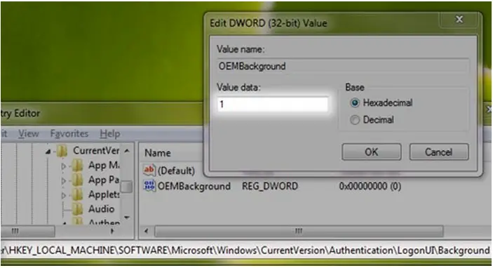Screen dimensions: 493x268
Task: Expand the Applets folder node arrow
Action: coord(64,195)
